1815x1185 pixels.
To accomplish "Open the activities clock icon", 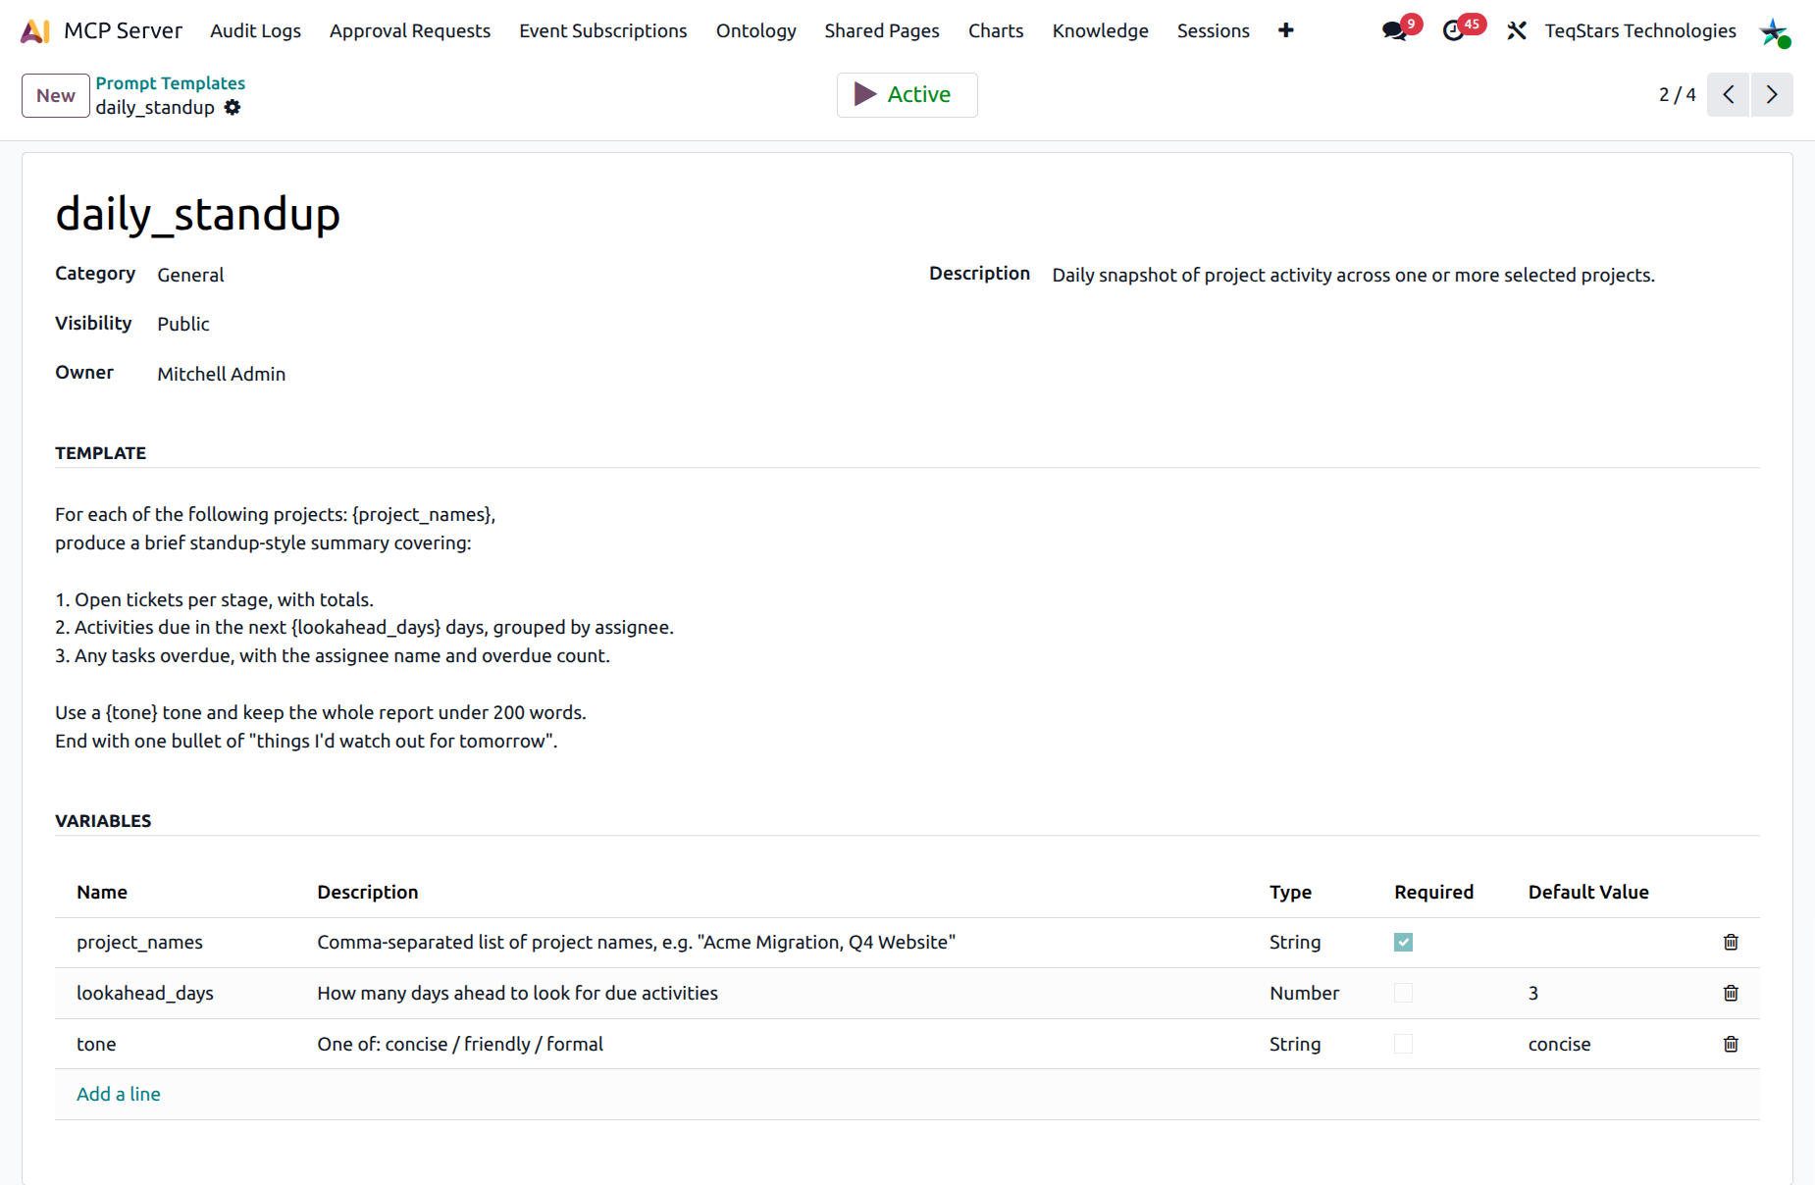I will [x=1454, y=30].
